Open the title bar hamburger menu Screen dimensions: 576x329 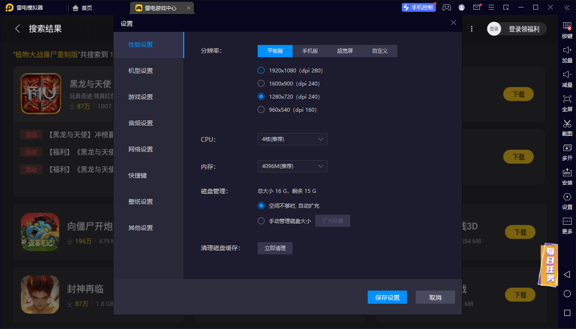[x=491, y=7]
